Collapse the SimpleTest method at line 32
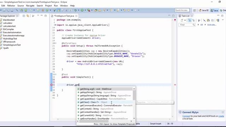The image size is (226, 127). click(x=56, y=74)
